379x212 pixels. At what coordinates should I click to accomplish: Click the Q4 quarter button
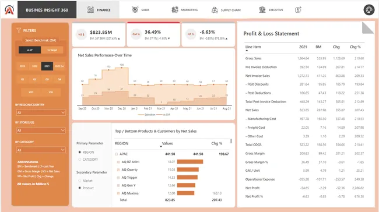tap(59, 79)
